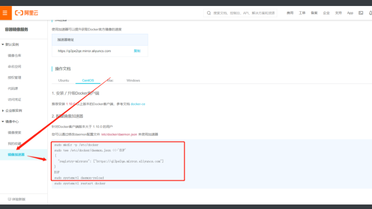The width and height of the screenshot is (372, 209).
Task: Open the 工单 menu
Action: (x=302, y=13)
